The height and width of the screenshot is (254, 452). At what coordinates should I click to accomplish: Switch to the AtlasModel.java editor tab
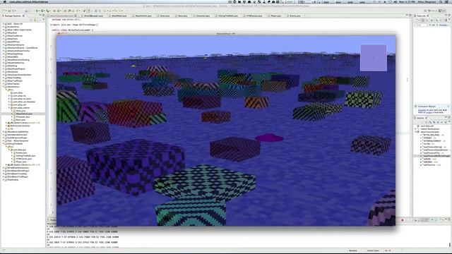click(x=119, y=16)
